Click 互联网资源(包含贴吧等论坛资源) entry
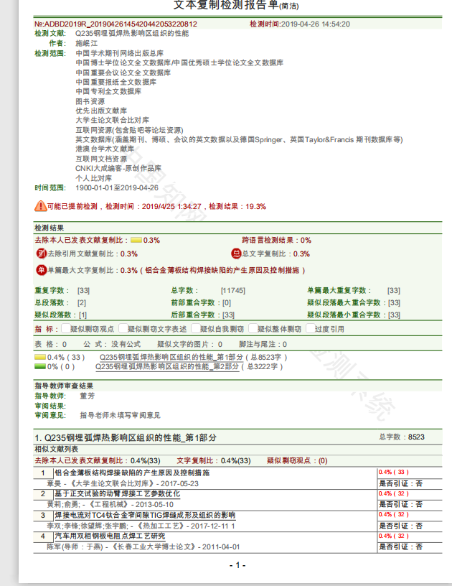The height and width of the screenshot is (586, 452). click(x=130, y=130)
